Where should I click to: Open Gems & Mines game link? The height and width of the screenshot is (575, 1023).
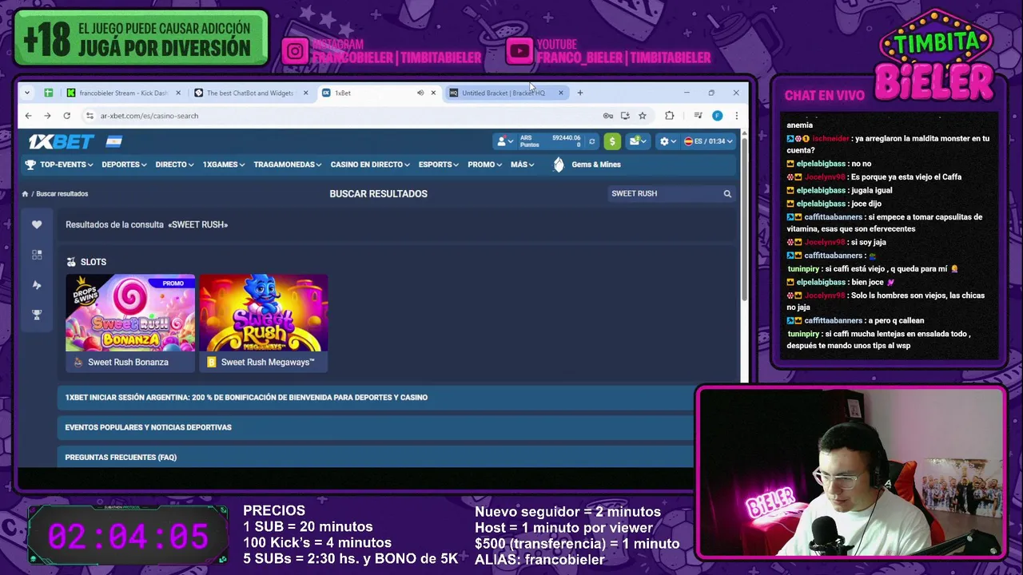coord(587,165)
